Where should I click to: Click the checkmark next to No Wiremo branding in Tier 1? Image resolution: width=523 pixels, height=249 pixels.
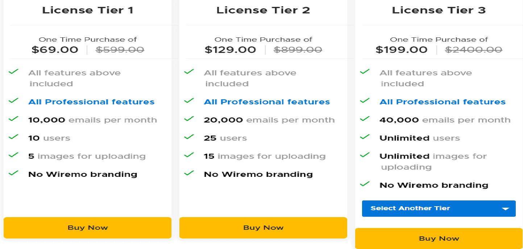click(13, 173)
